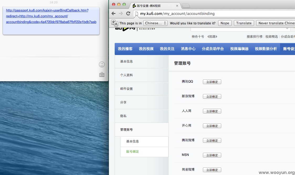The height and width of the screenshot is (175, 295).
Task: Select 个人资料 in sidebar
Action: pyautogui.click(x=142, y=75)
